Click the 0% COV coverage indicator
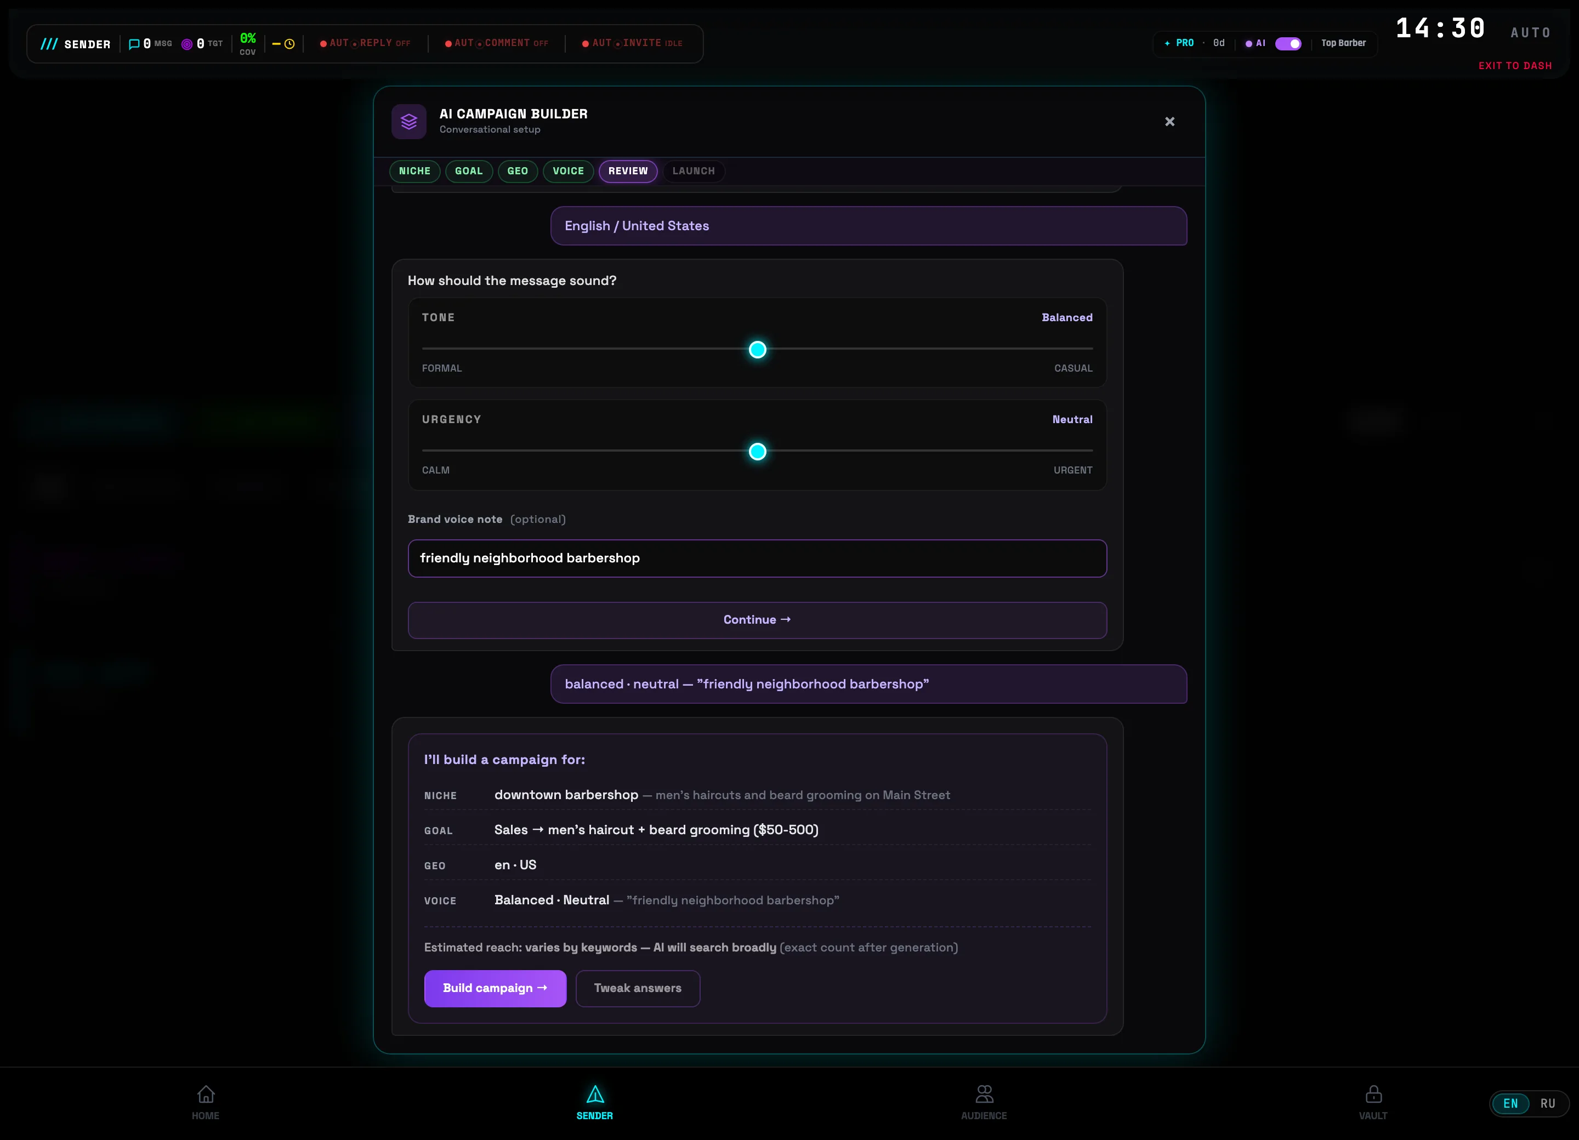Viewport: 1579px width, 1140px height. pos(248,43)
